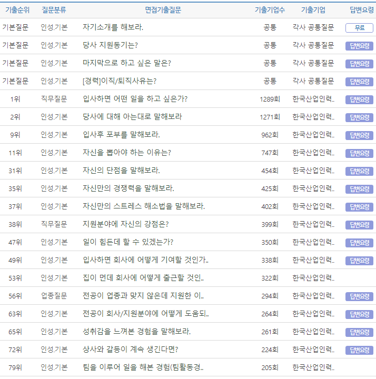
Task: Click the 기출순위 column header
Action: 17,10
